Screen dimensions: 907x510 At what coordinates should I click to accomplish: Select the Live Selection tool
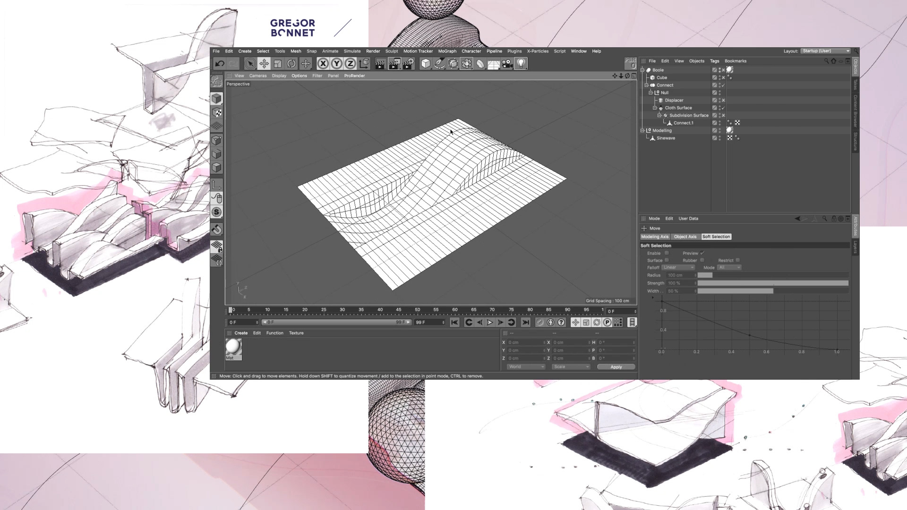pyautogui.click(x=250, y=64)
